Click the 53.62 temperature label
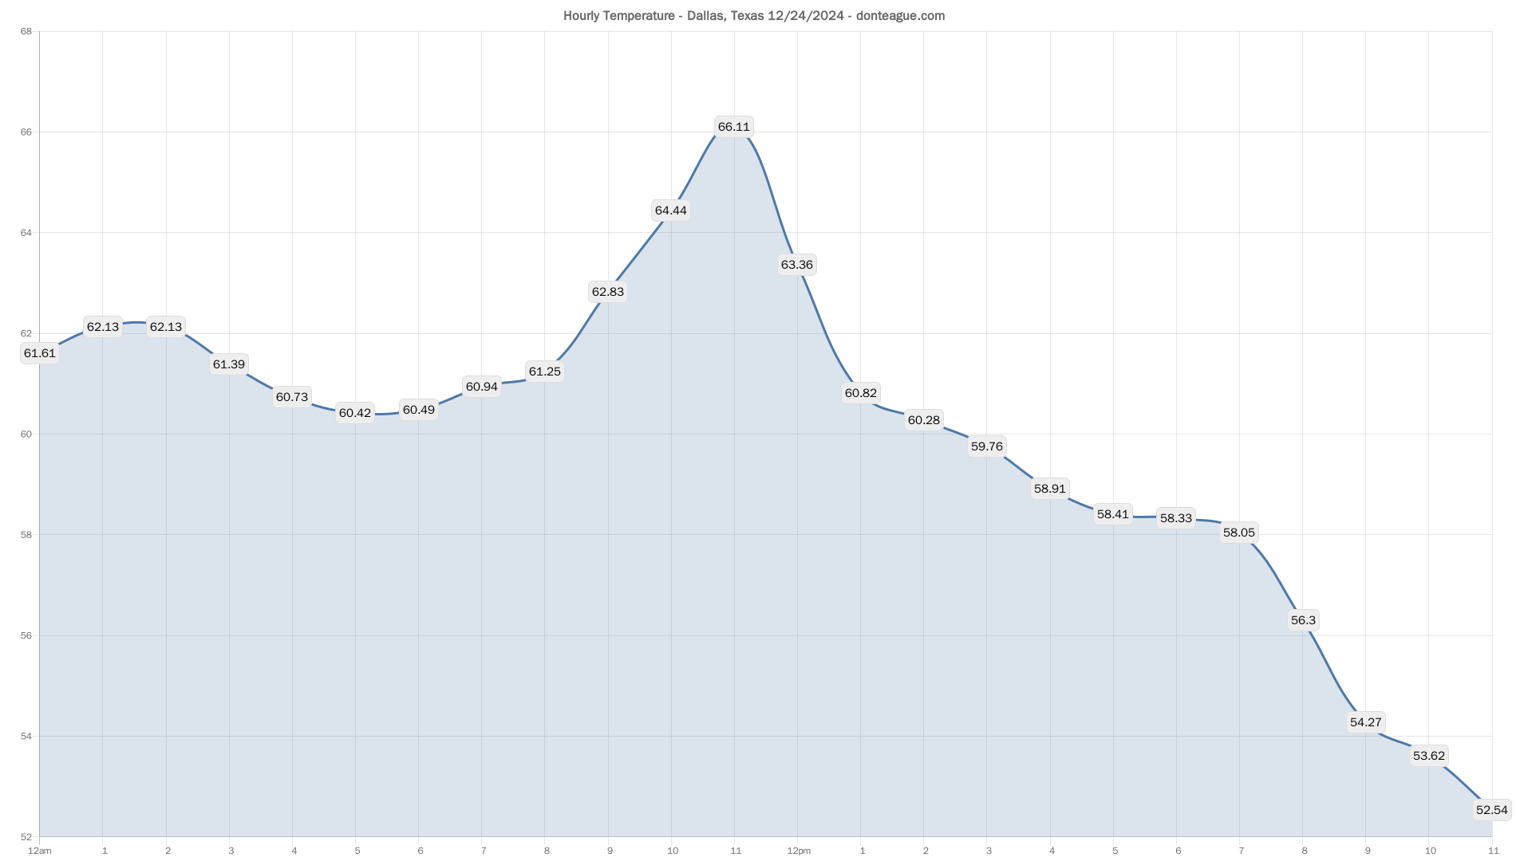The image size is (1532, 861). [x=1429, y=756]
